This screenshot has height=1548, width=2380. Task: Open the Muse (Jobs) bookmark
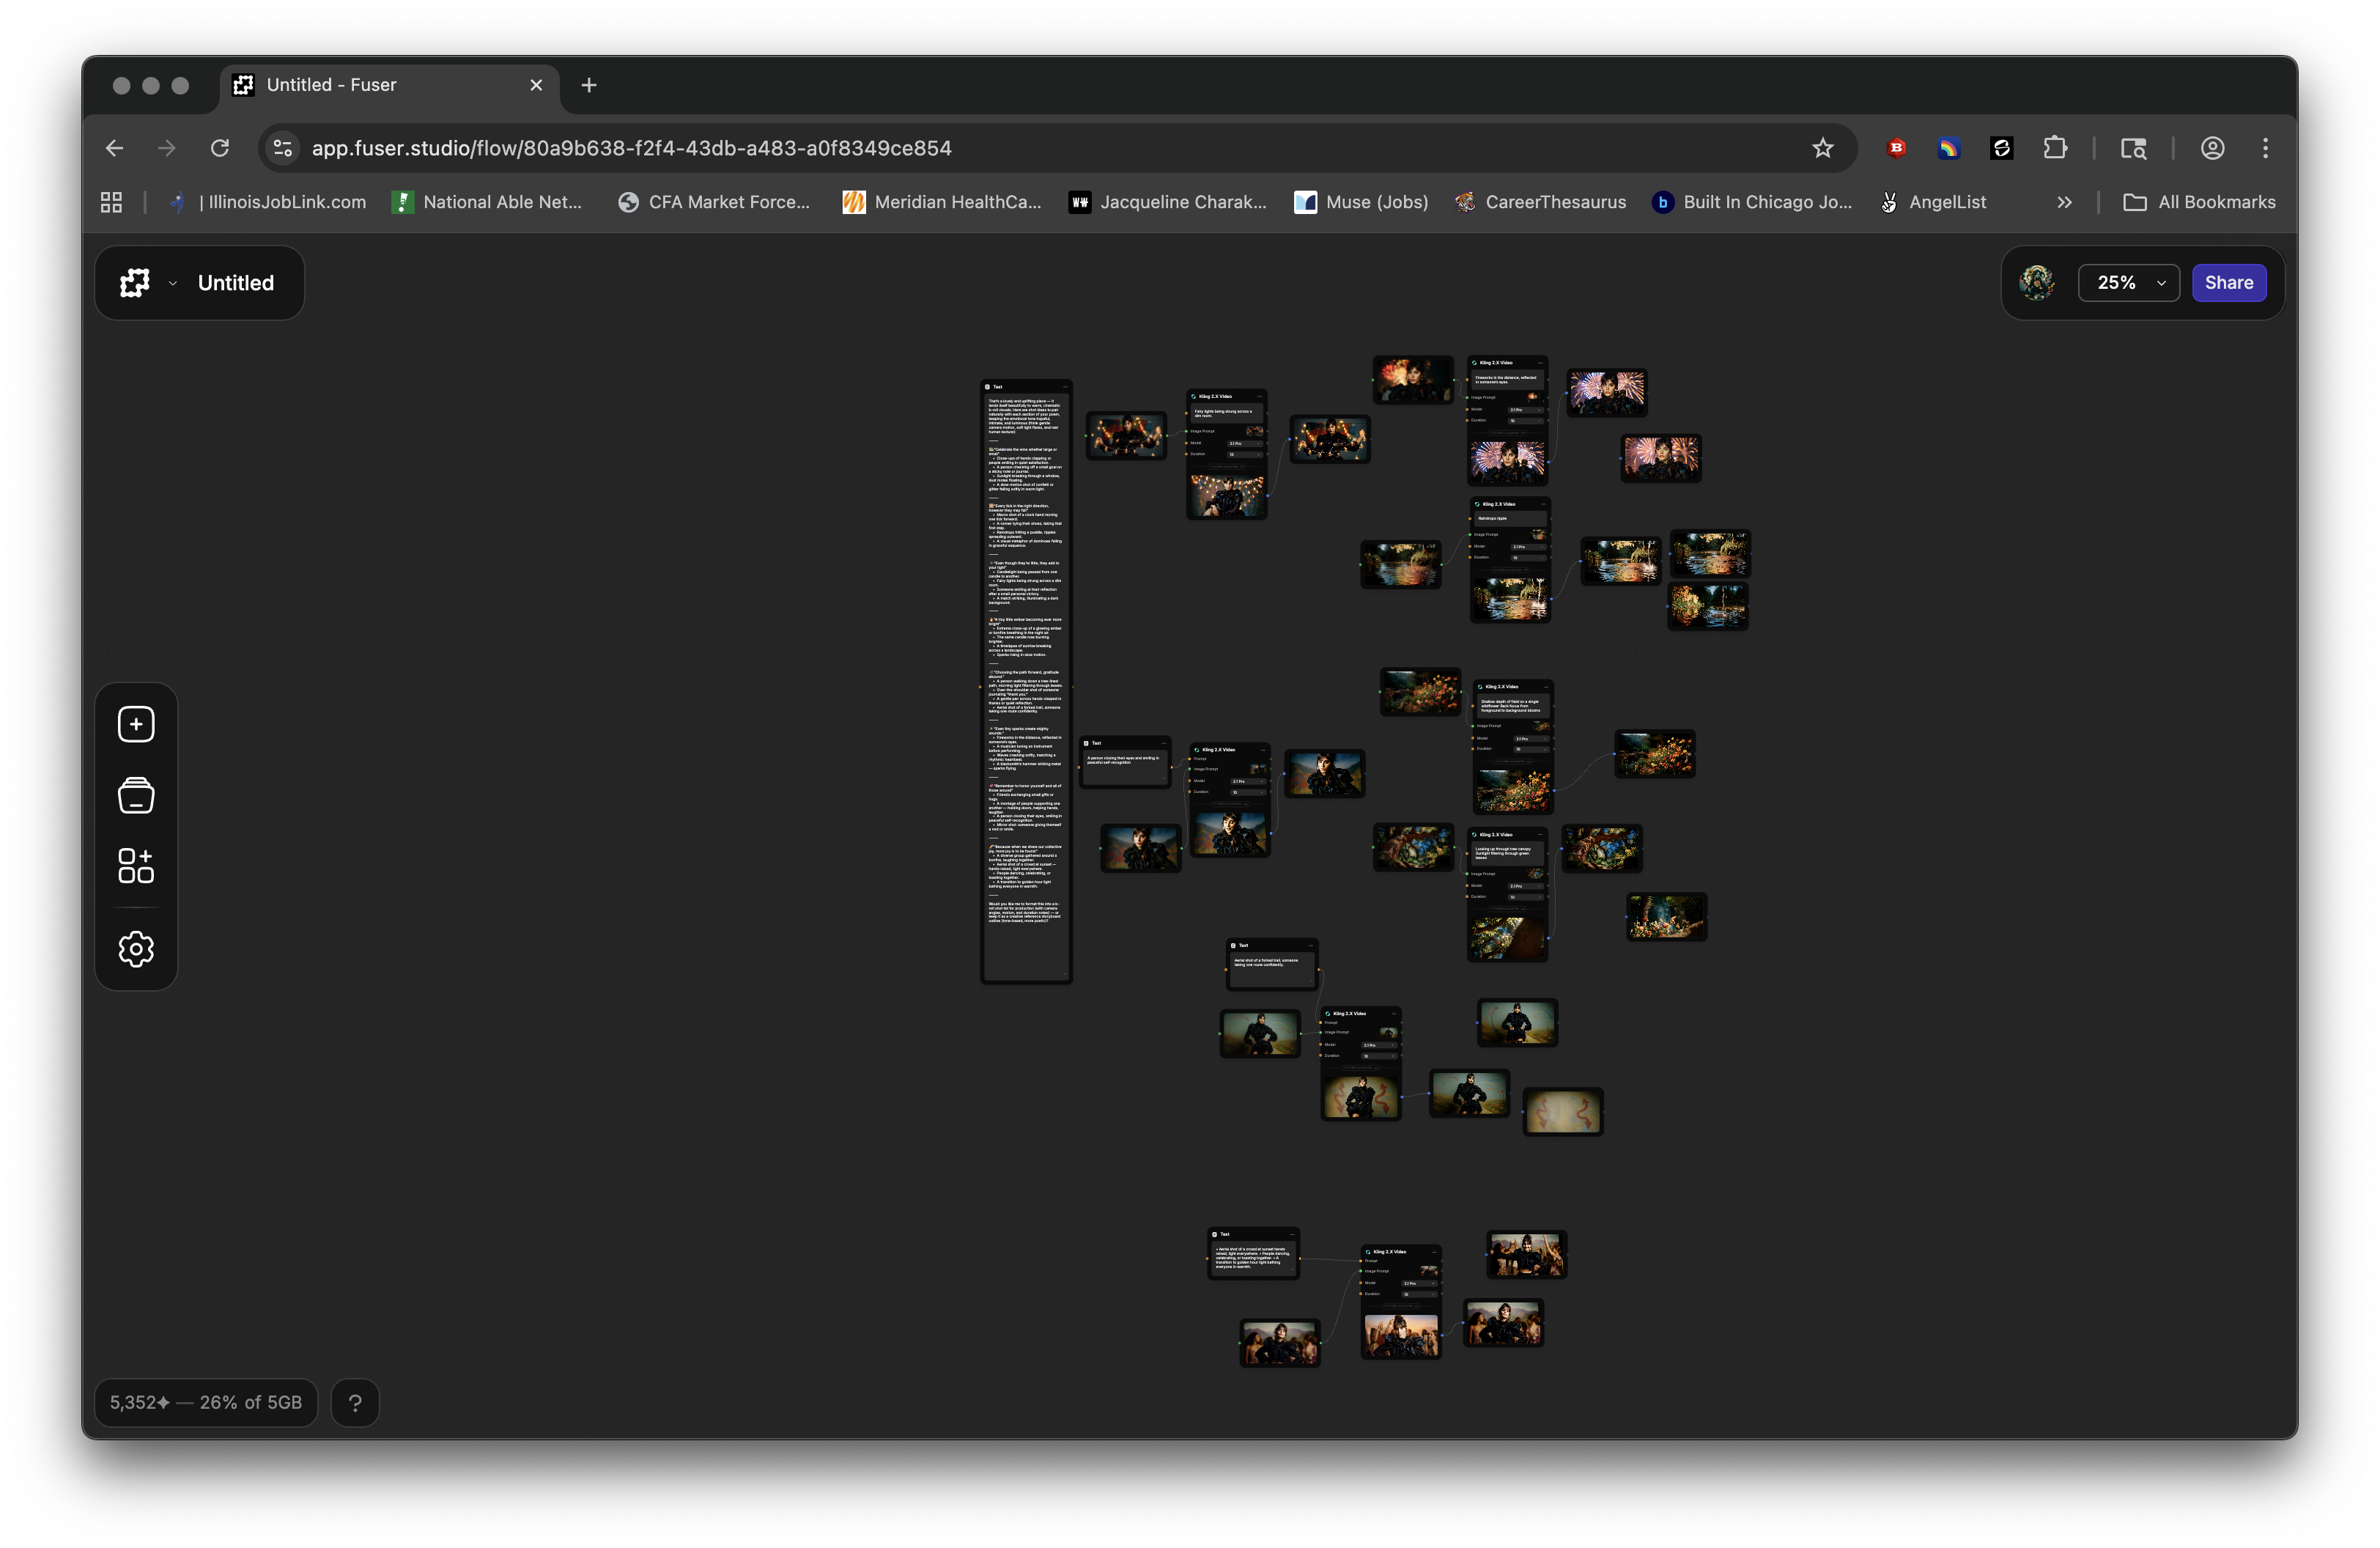pos(1361,202)
